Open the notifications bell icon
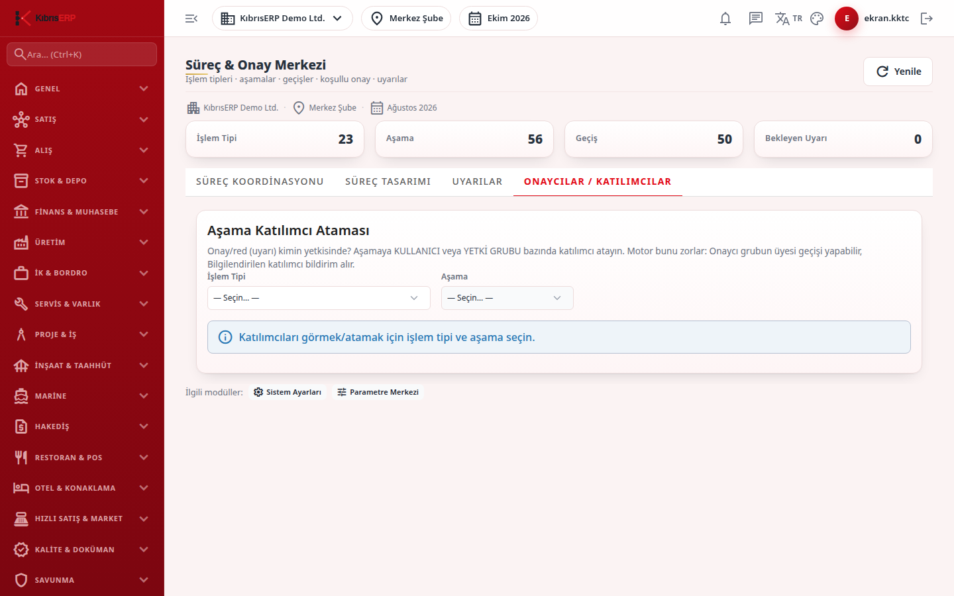Viewport: 954px width, 596px height. click(725, 19)
